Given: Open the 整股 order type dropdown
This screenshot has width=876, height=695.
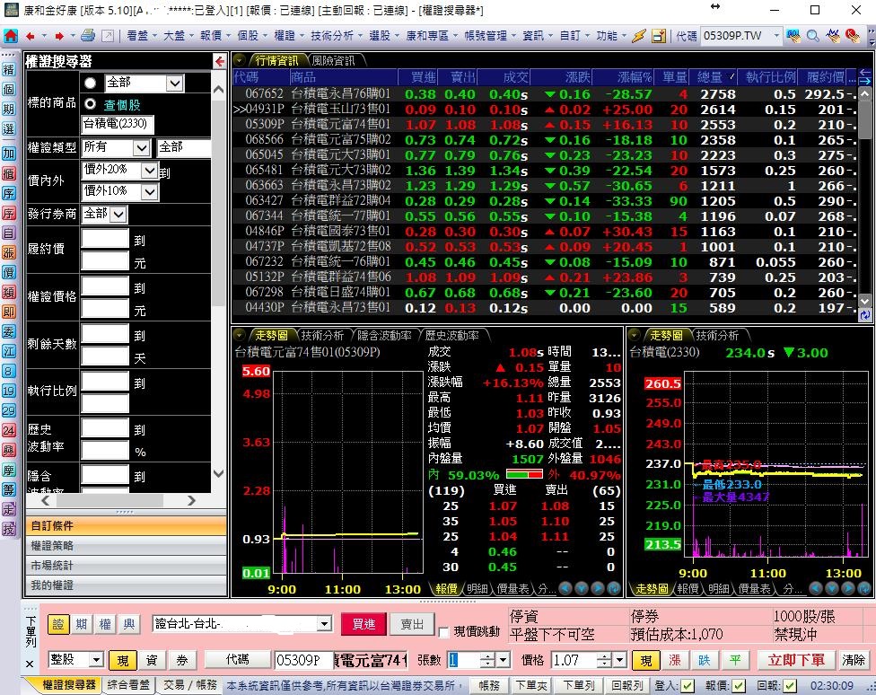Looking at the screenshot, I should coord(95,660).
